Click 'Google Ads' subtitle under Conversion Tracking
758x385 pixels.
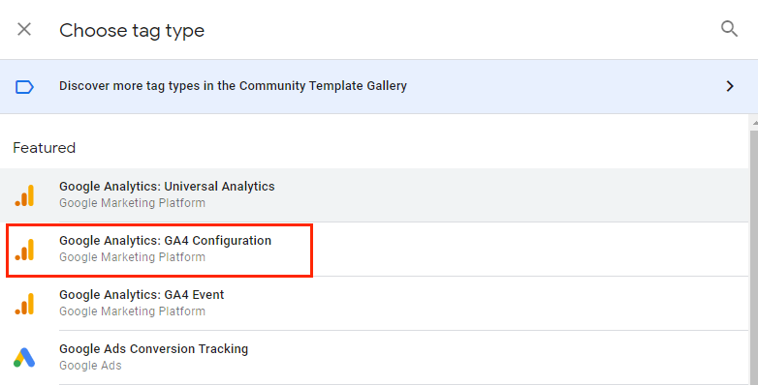coord(90,366)
